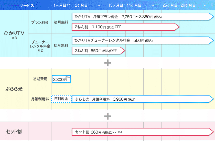Image resolution: width=215 pixels, height=141 pixels.
Task: Click the 1ヶ月目 column header
Action: 62,5
